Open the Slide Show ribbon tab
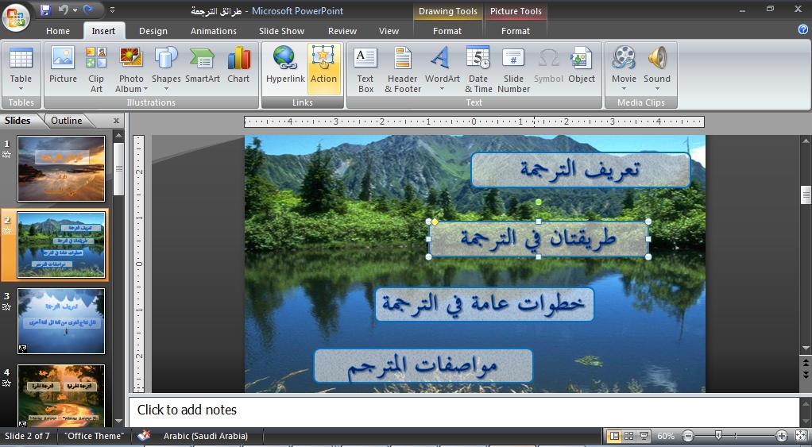 [282, 31]
